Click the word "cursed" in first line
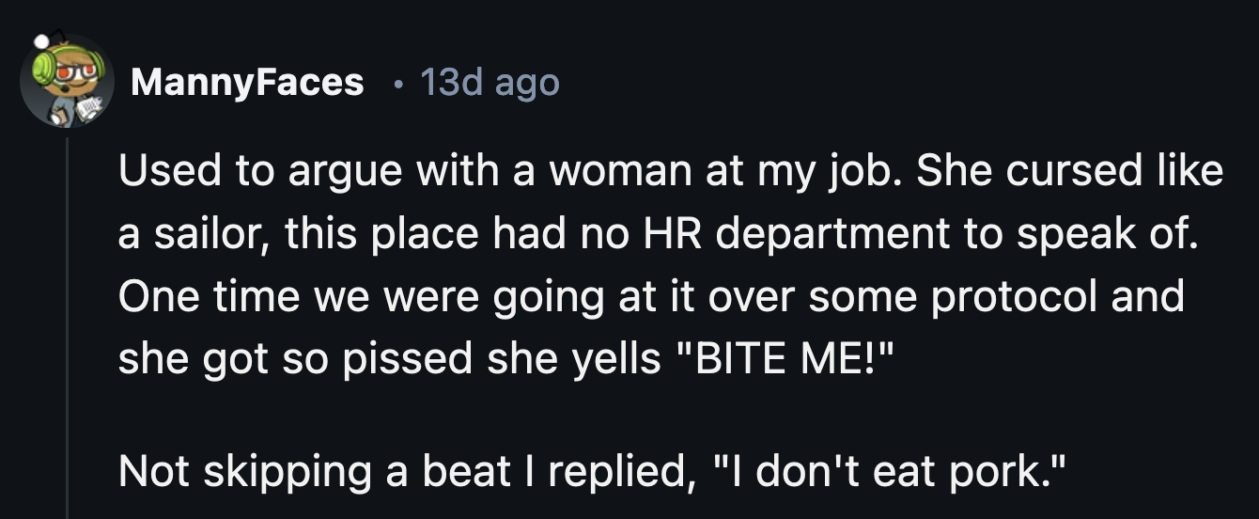 coord(1060,171)
